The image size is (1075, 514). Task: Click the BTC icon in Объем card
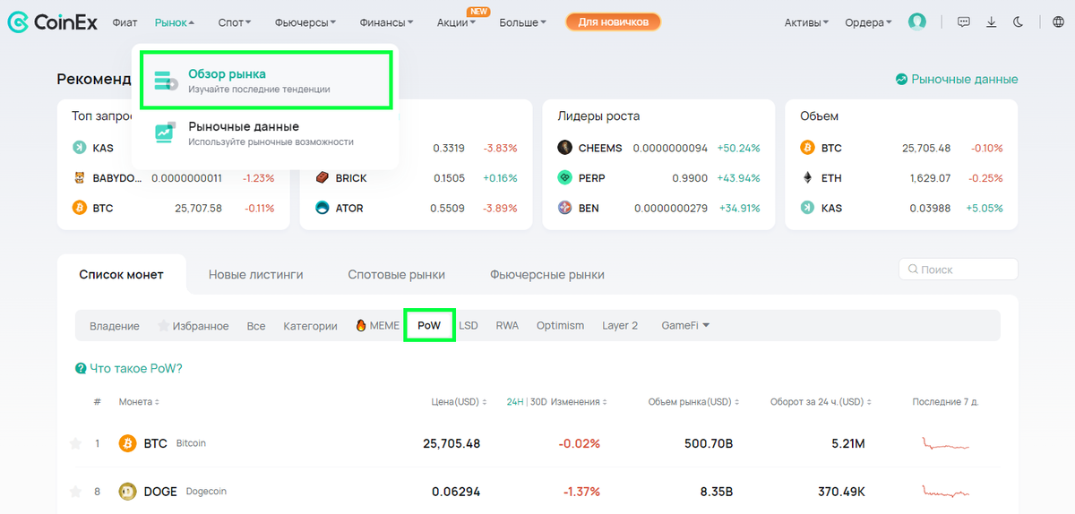coord(806,148)
